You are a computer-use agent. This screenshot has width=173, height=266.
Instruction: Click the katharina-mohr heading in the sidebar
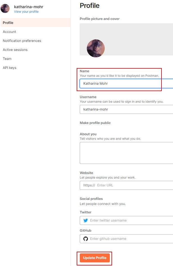pyautogui.click(x=29, y=7)
